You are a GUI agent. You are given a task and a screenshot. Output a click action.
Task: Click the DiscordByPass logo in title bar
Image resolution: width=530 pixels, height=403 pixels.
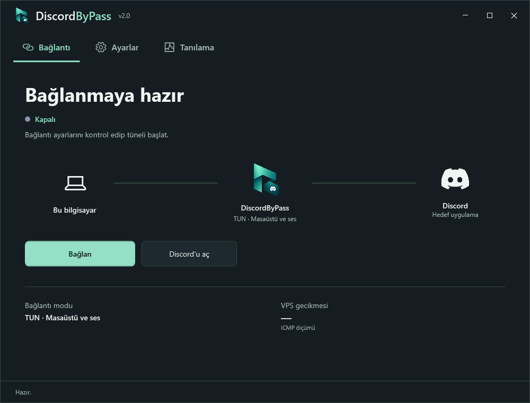tap(22, 15)
